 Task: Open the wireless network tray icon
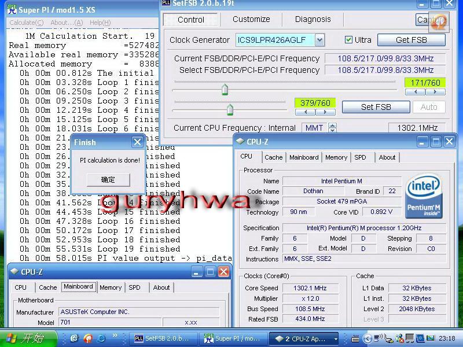(x=379, y=338)
